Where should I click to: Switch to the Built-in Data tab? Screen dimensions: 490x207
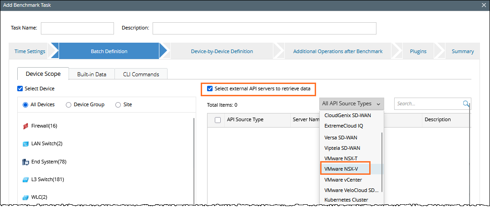click(91, 74)
